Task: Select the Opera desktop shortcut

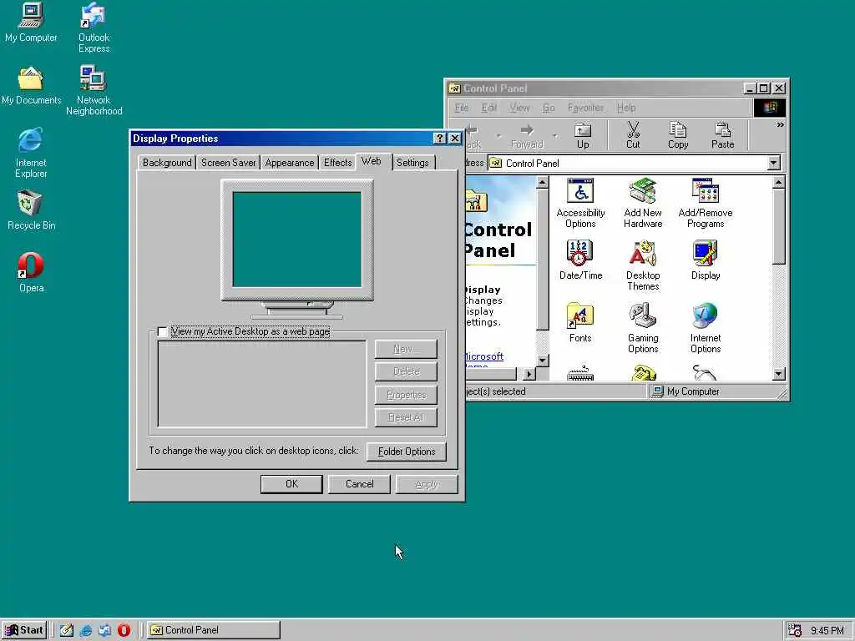Action: pos(31,273)
